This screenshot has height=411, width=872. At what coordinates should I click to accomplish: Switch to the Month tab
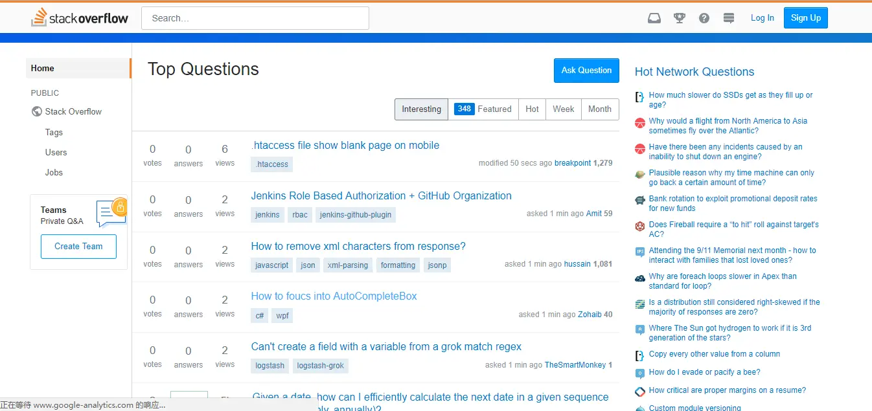point(599,109)
